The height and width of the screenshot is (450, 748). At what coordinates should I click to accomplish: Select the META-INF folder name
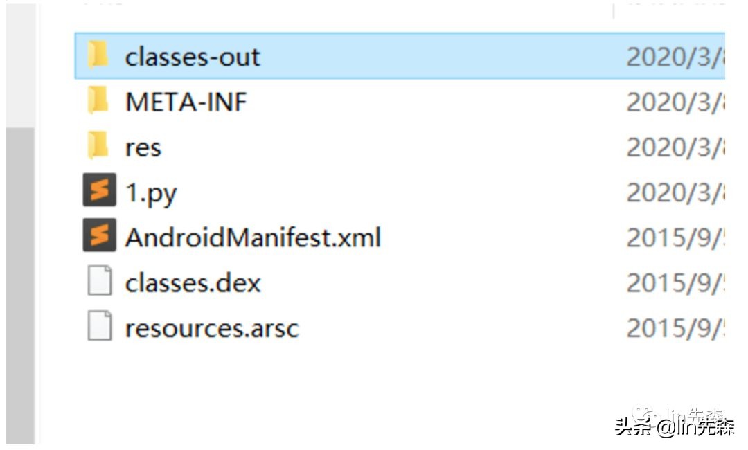tap(186, 102)
